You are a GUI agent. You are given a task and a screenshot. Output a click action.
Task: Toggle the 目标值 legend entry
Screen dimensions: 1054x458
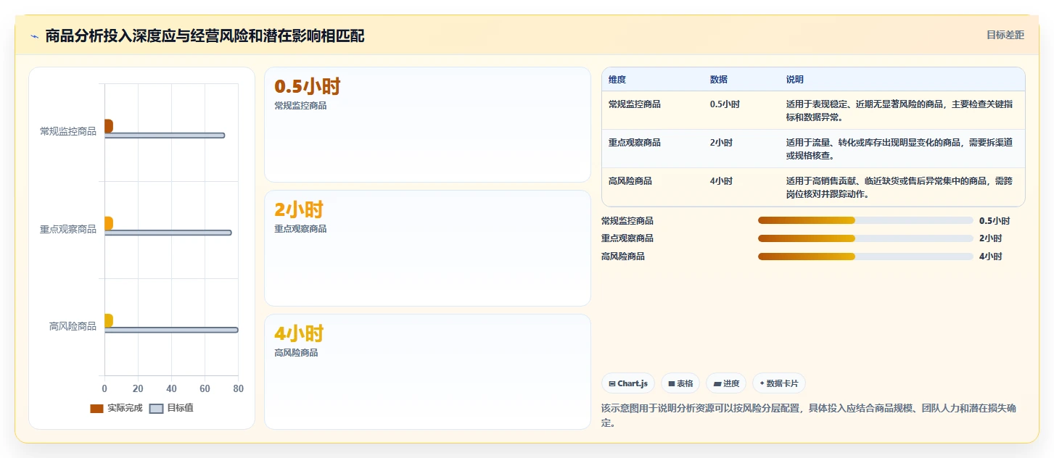[x=171, y=408]
